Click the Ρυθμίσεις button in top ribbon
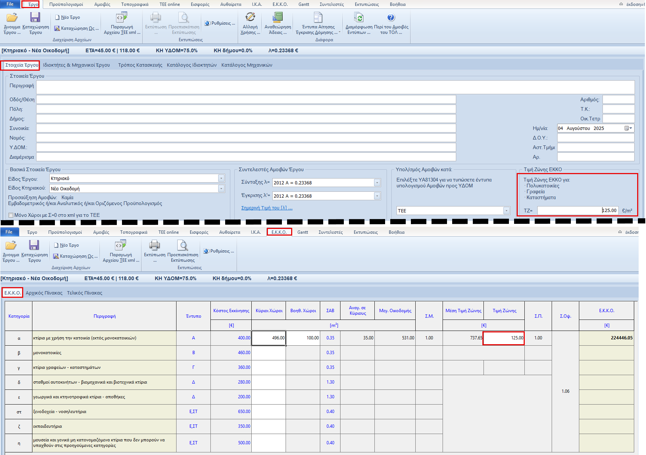Screen dimensions: 646x455 [220, 23]
